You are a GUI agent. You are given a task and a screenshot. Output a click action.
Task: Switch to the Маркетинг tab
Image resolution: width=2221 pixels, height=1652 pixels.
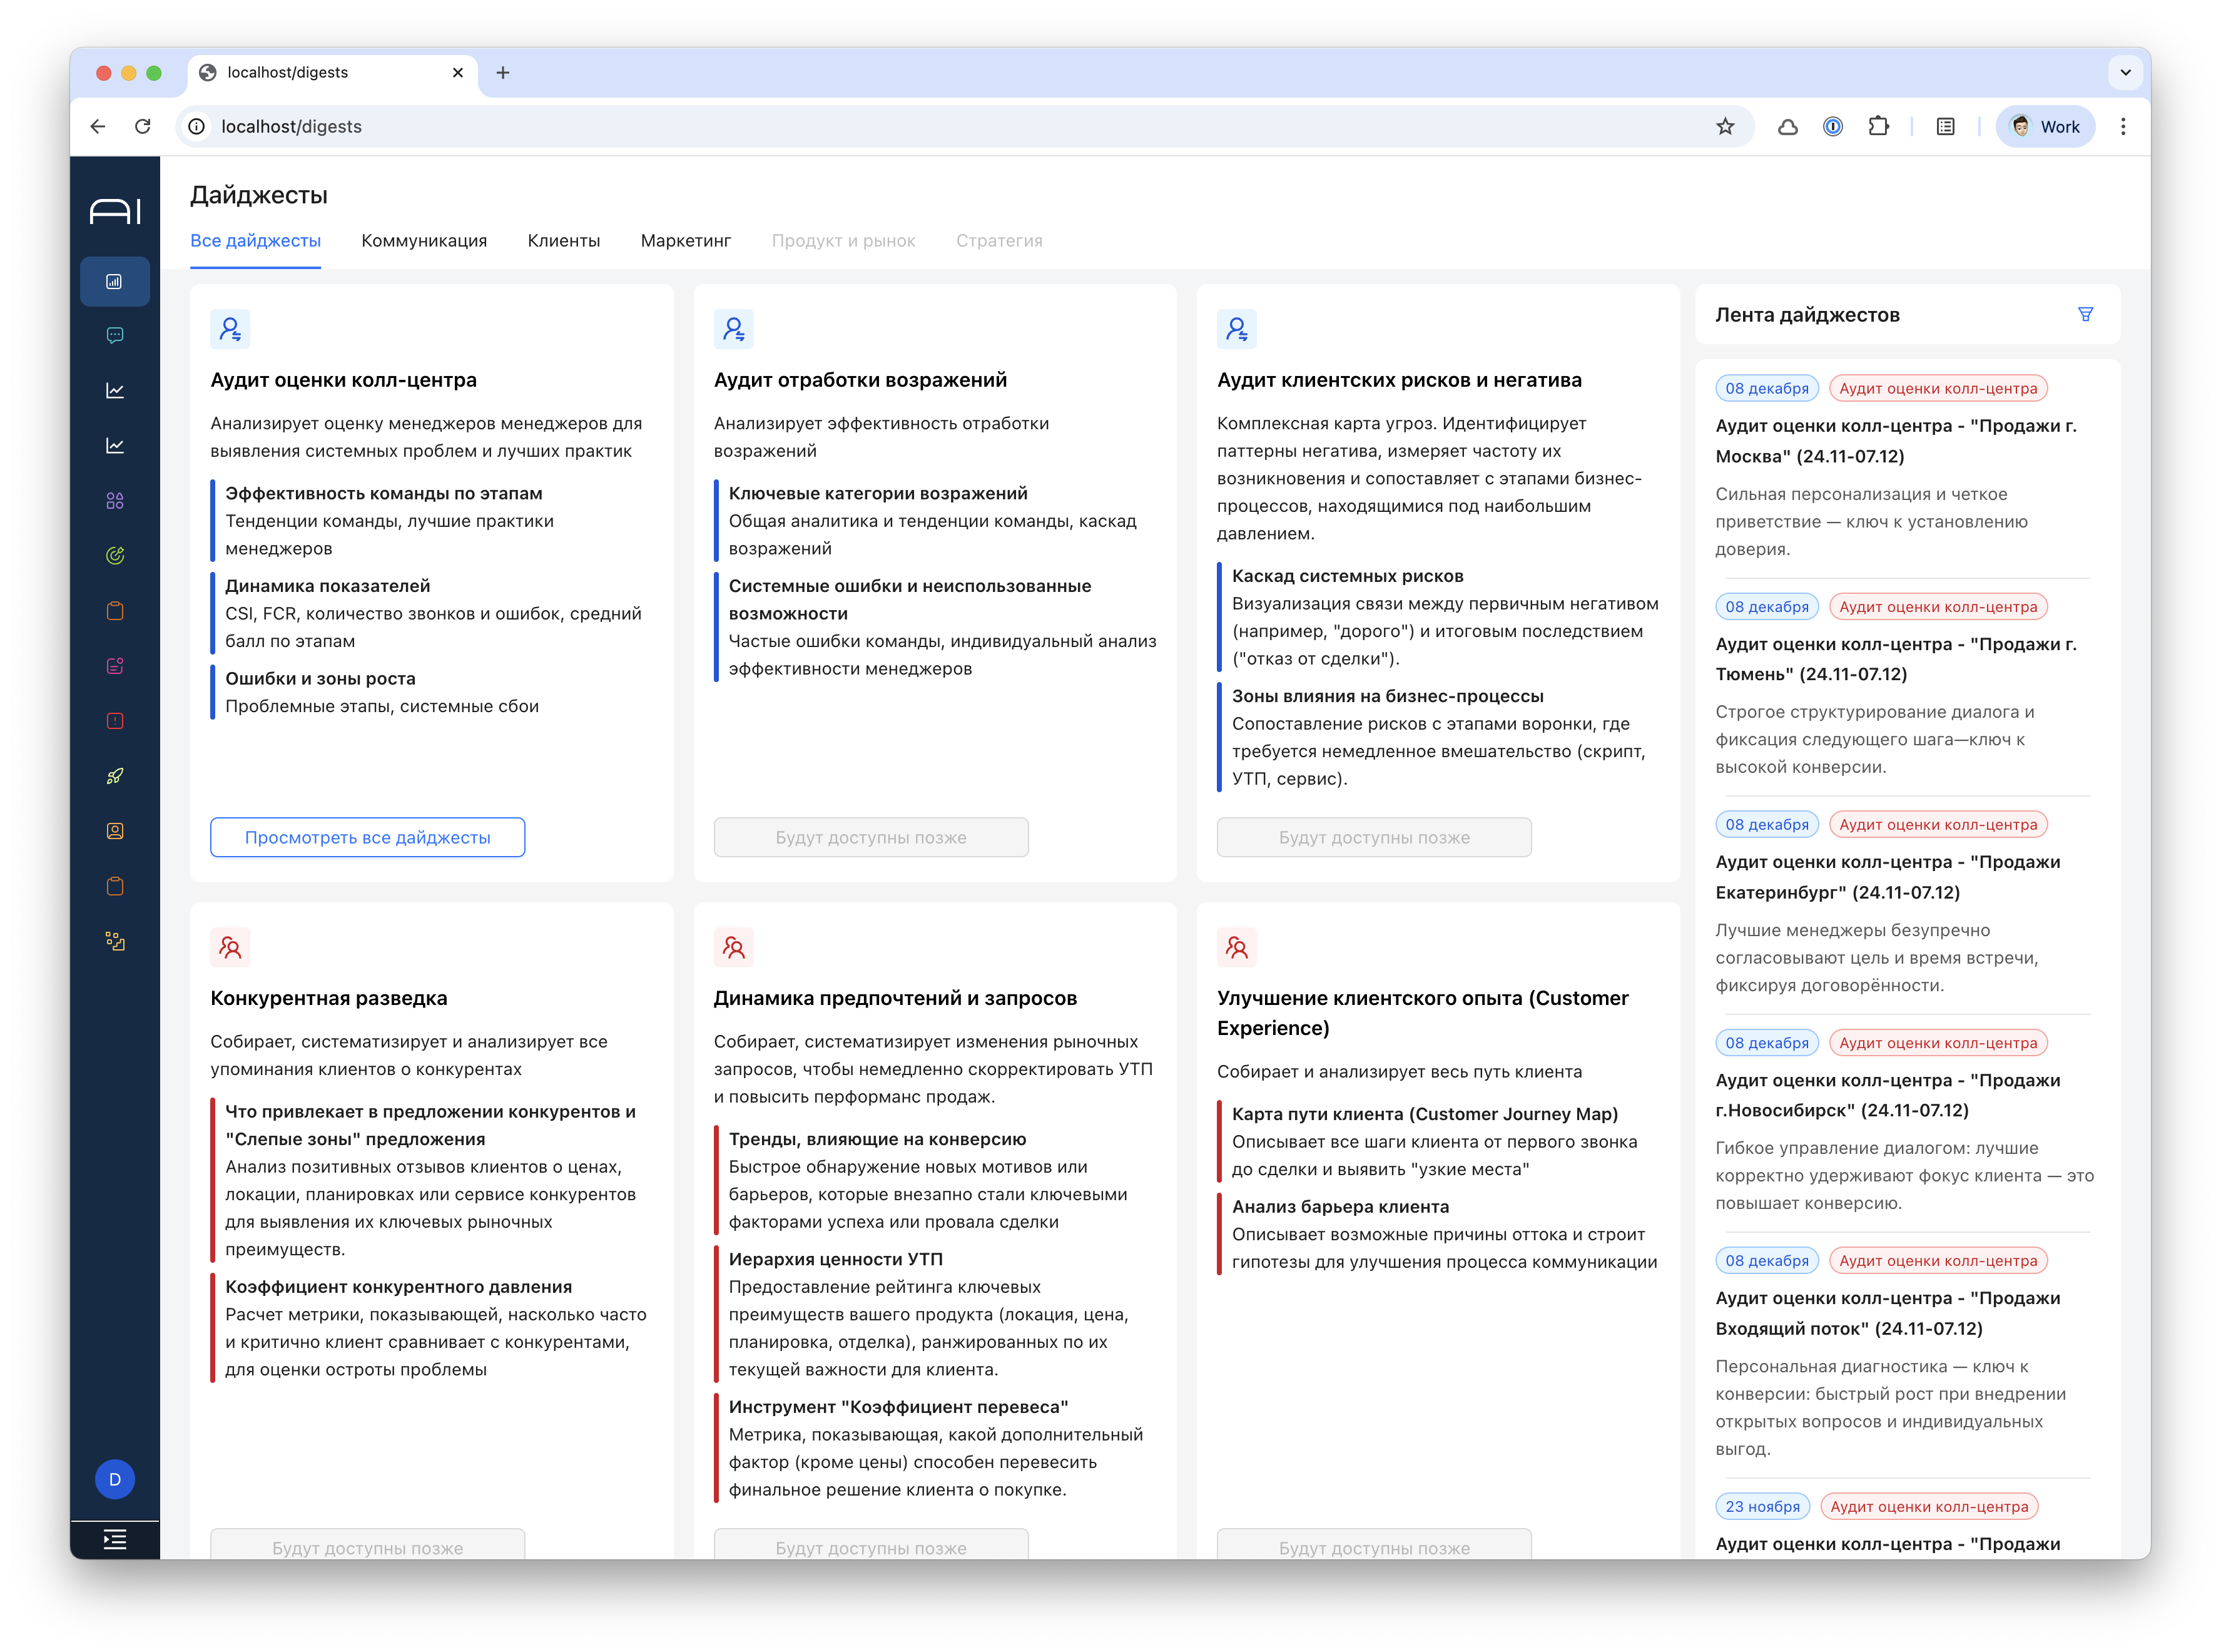tap(686, 241)
